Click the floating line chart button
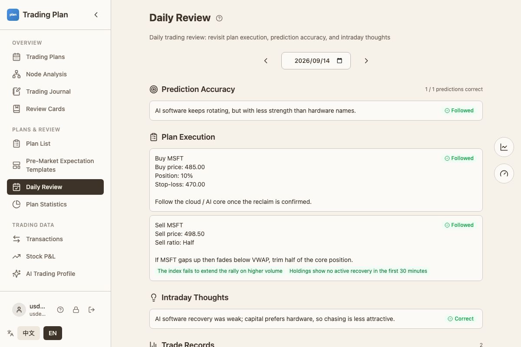This screenshot has height=347, width=521. click(504, 147)
